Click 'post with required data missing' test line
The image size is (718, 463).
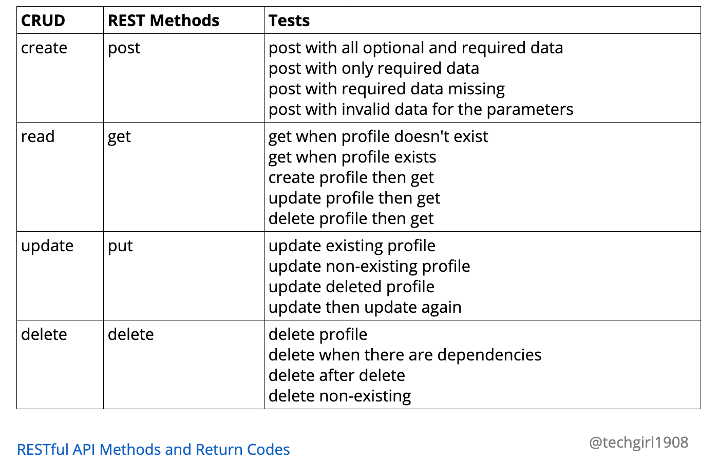pyautogui.click(x=386, y=89)
